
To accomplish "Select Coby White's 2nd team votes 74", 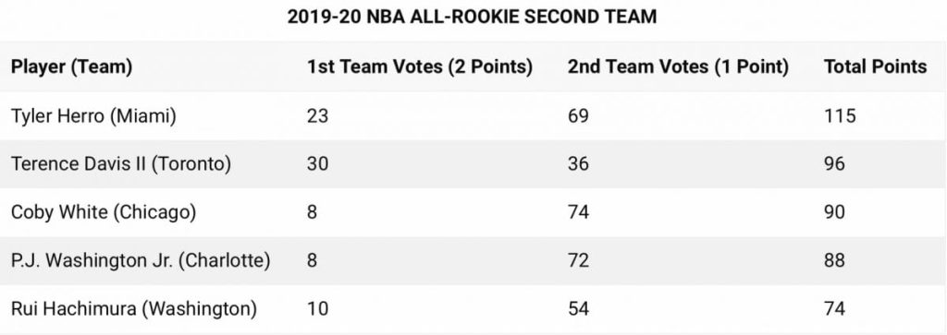I will pos(578,211).
